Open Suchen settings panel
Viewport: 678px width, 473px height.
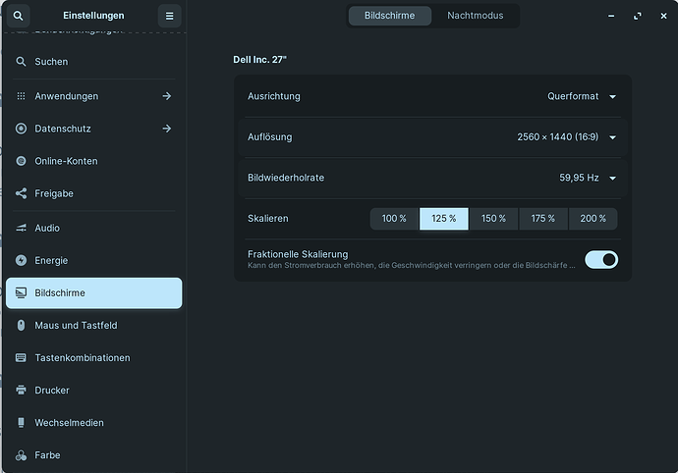pyautogui.click(x=93, y=62)
